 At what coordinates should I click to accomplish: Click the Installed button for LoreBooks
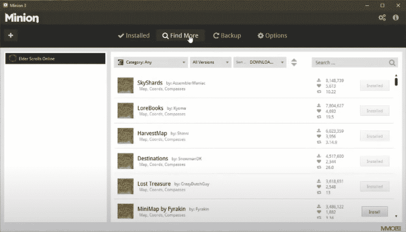(x=374, y=111)
